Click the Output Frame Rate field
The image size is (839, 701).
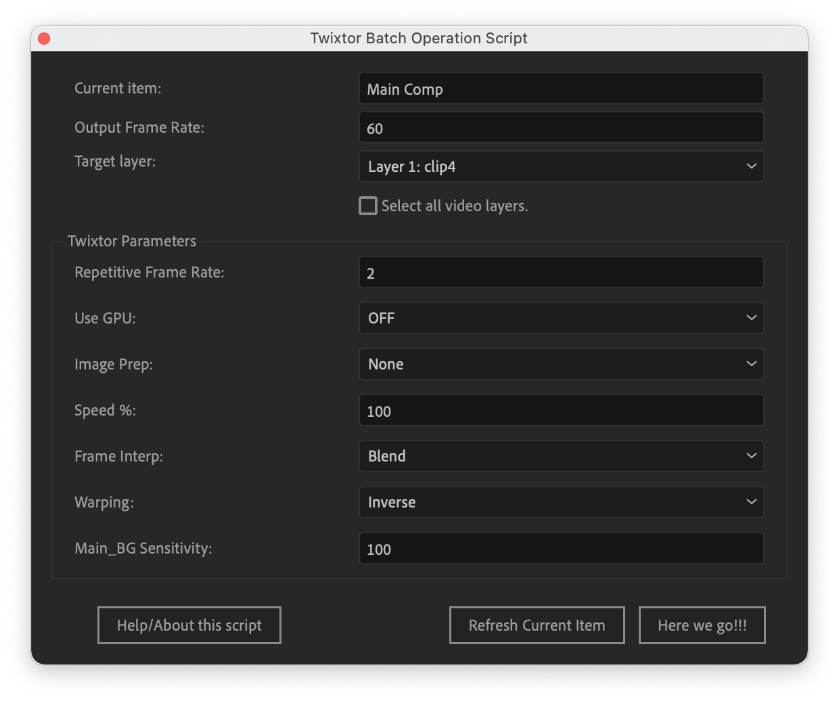click(x=561, y=128)
